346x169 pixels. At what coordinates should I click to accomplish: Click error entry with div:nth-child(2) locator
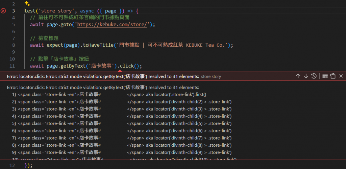click(x=122, y=102)
